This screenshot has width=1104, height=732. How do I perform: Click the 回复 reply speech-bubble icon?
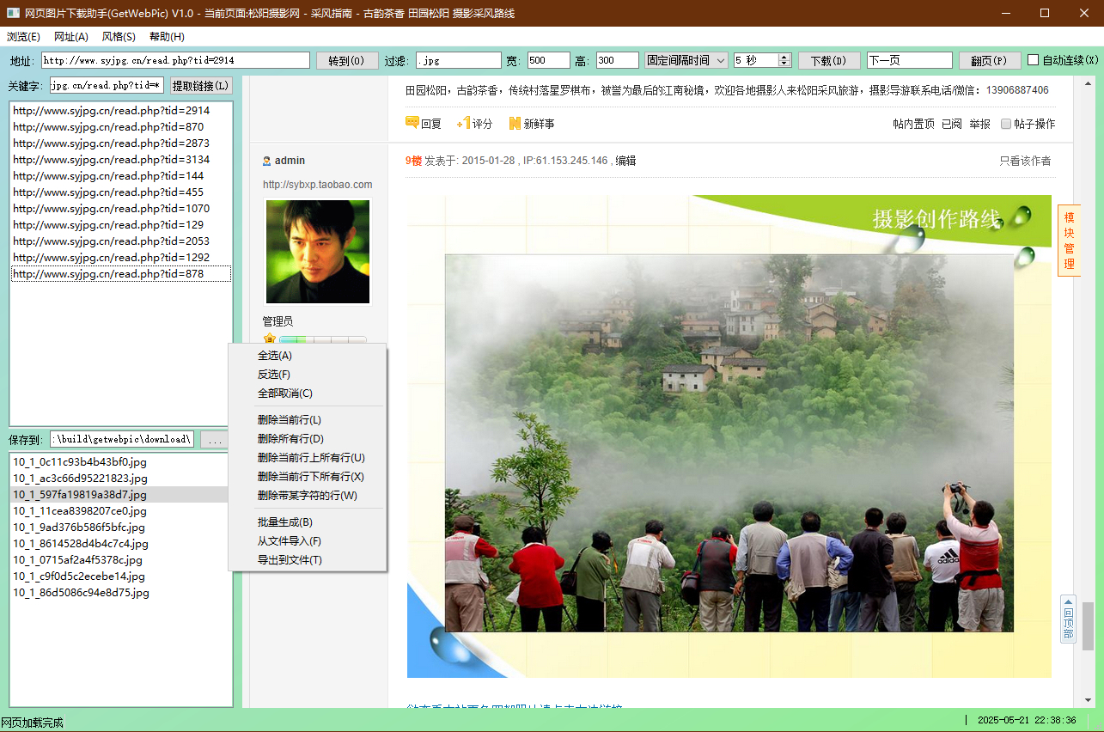[x=412, y=123]
